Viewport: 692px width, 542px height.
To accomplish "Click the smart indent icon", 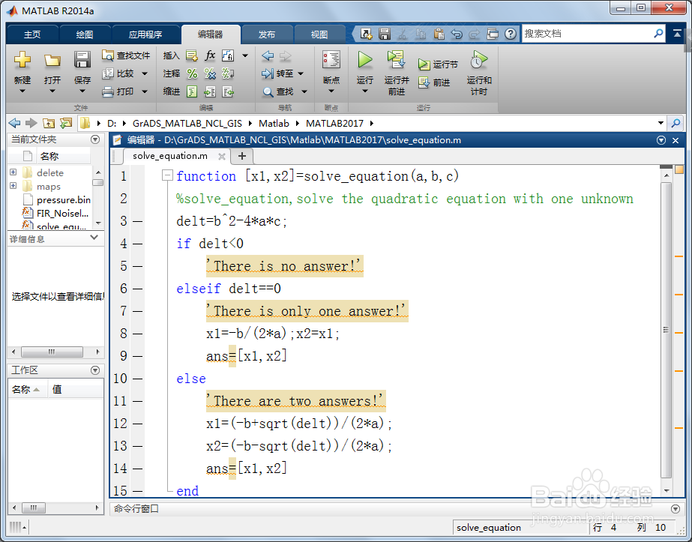I will click(192, 91).
